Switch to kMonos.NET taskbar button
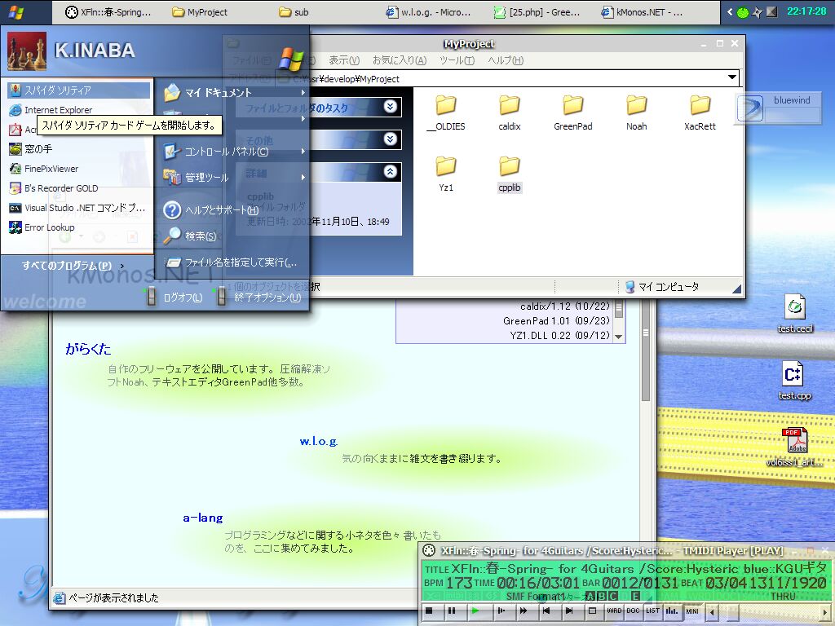 pyautogui.click(x=642, y=12)
